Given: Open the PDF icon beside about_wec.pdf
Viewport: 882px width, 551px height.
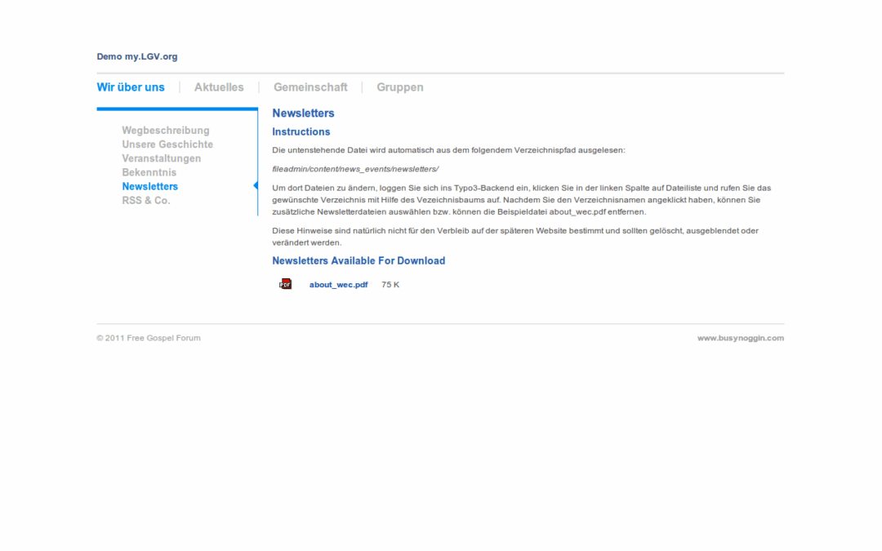Looking at the screenshot, I should [285, 284].
